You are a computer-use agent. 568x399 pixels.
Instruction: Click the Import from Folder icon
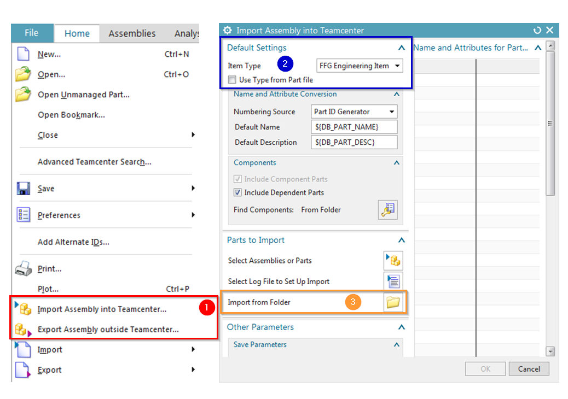point(393,302)
